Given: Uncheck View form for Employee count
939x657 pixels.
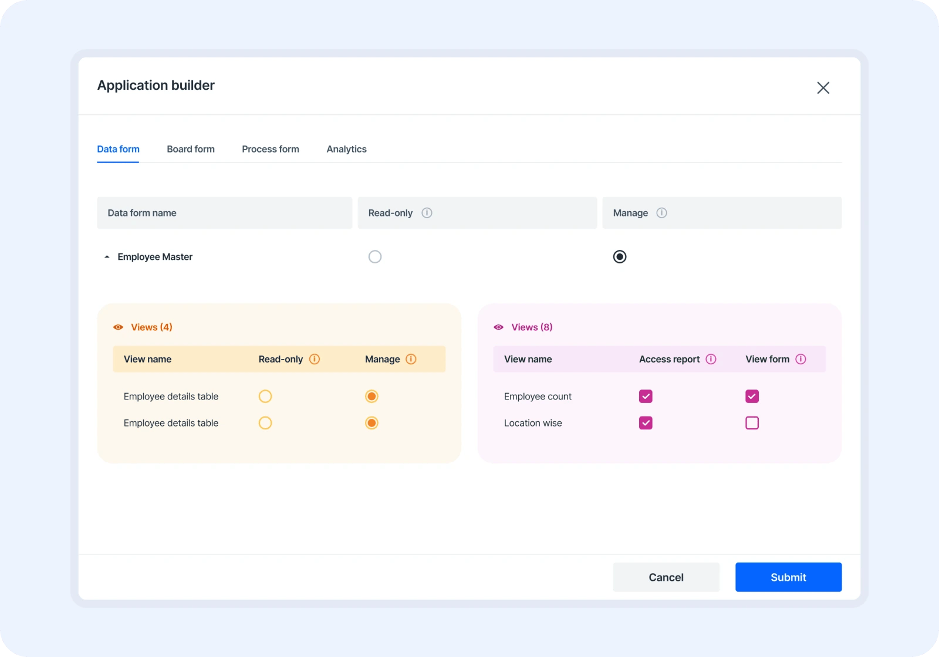Looking at the screenshot, I should pyautogui.click(x=752, y=397).
